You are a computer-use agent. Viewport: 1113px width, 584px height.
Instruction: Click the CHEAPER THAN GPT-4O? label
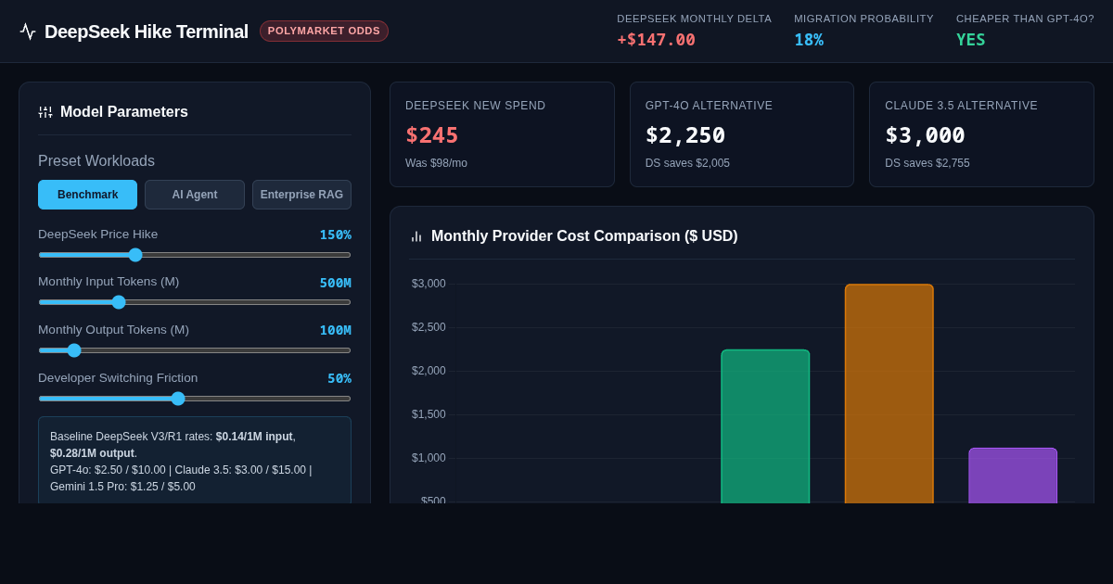click(1025, 19)
